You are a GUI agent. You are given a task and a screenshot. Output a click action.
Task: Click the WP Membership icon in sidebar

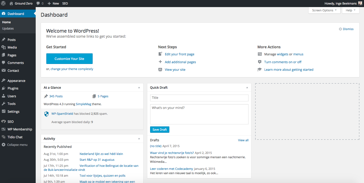[4, 129]
